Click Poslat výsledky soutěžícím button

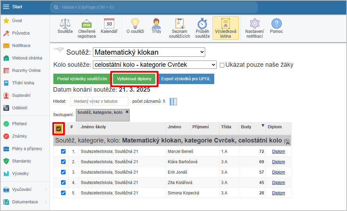82,79
